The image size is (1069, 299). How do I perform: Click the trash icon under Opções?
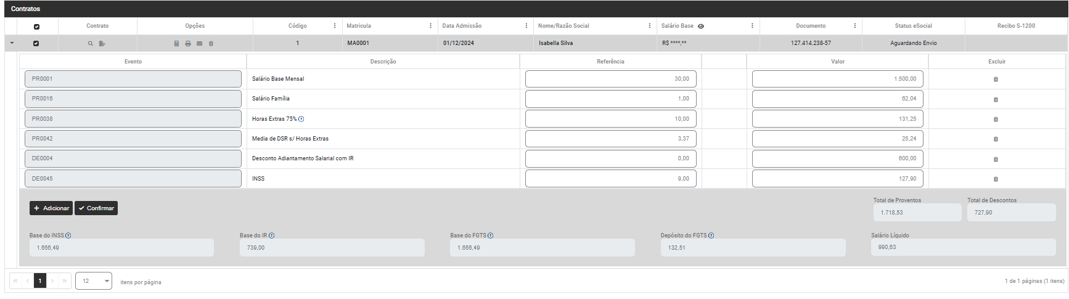click(211, 44)
